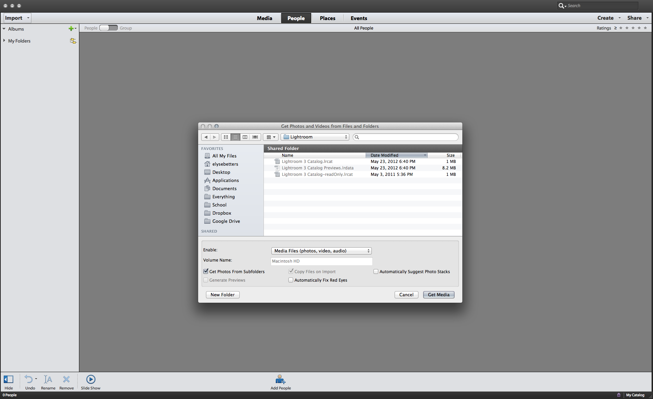
Task: Select Lightroom 3 Catalog Previews.lrdata
Action: [x=363, y=168]
